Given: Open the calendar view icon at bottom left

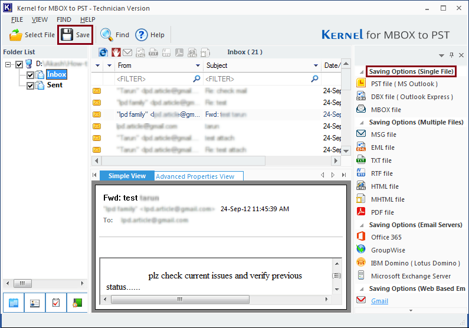Looking at the screenshot, I should pos(14,303).
